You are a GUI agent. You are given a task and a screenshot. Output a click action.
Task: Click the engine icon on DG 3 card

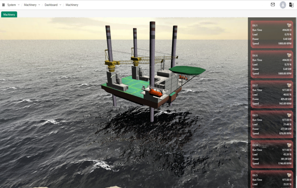(x=289, y=115)
